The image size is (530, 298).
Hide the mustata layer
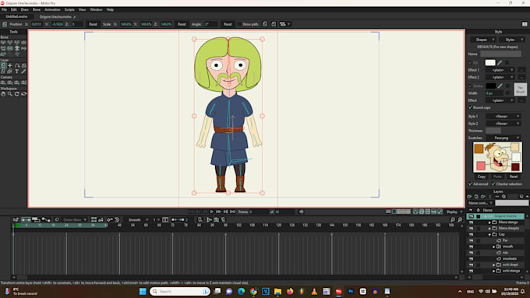point(471,259)
